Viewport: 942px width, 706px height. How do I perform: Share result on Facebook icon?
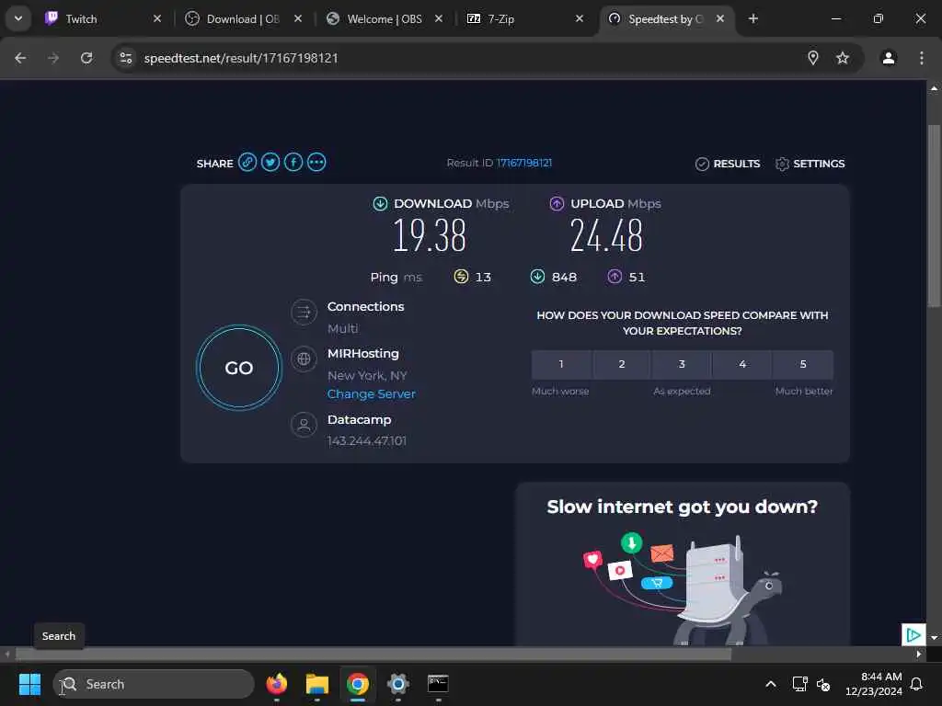click(x=293, y=162)
